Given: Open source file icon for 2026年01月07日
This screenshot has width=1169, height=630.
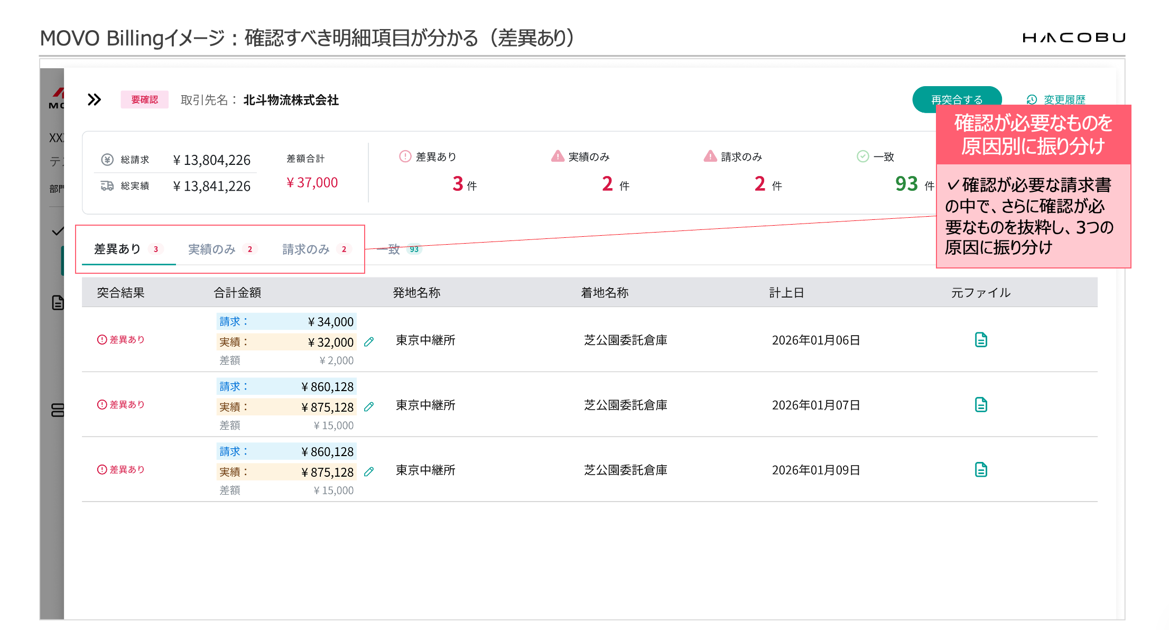Looking at the screenshot, I should [x=981, y=405].
